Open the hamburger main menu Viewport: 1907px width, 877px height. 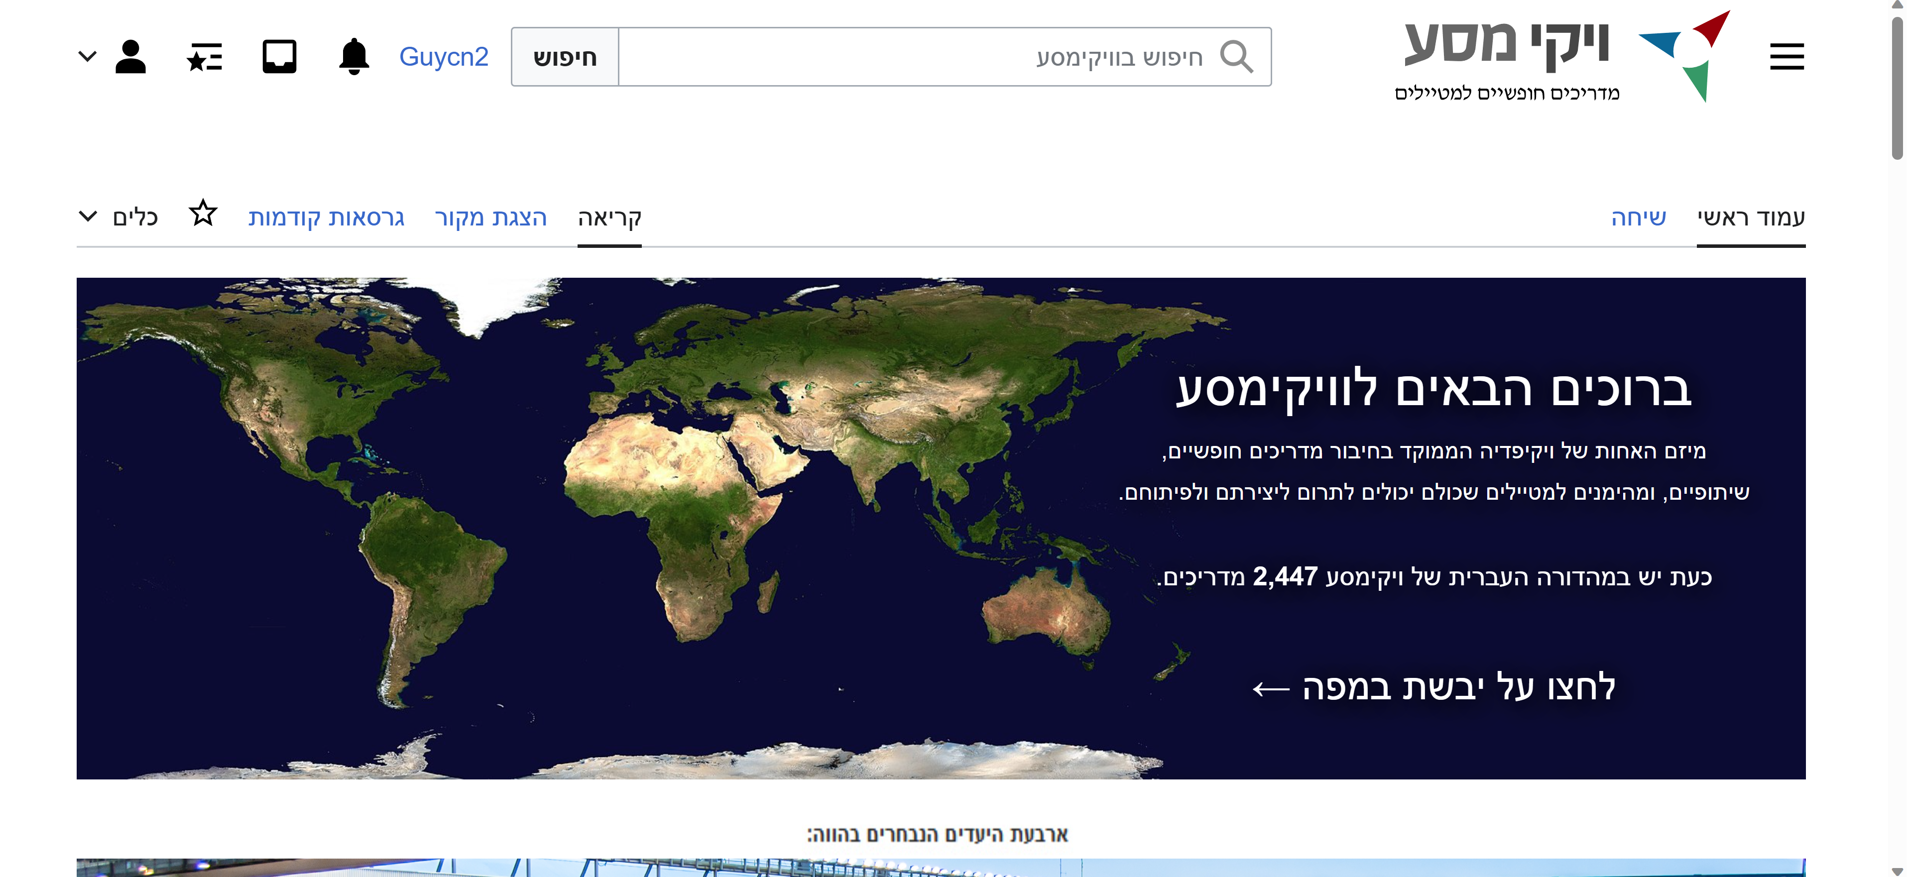(x=1787, y=57)
